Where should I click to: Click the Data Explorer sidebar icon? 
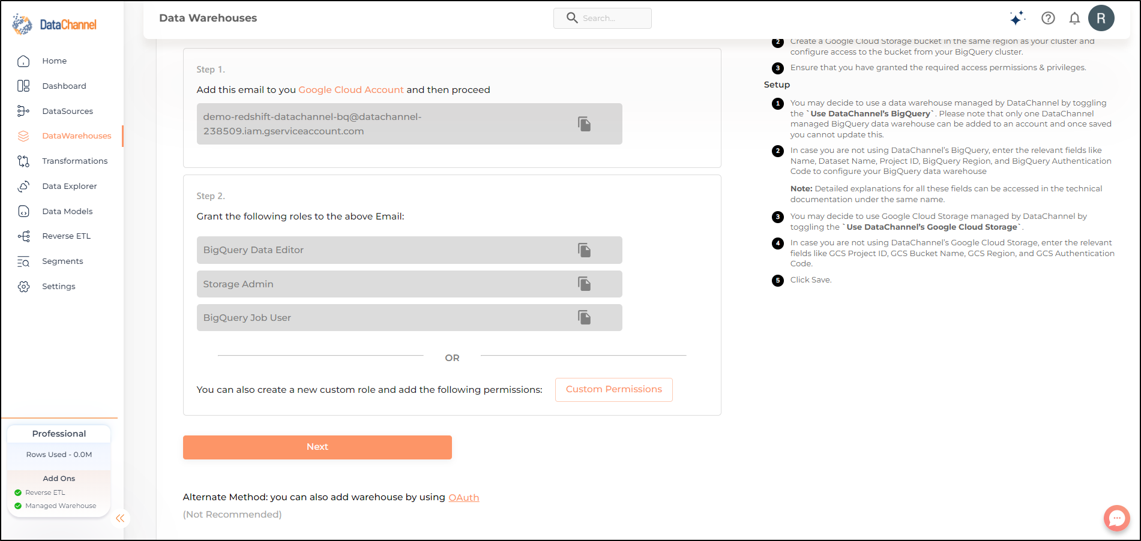point(23,186)
